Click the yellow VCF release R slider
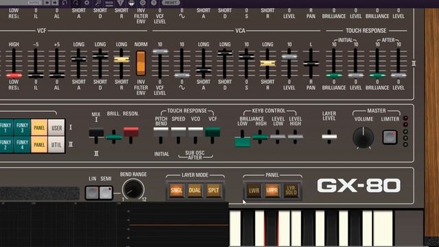This screenshot has height=247, width=439. (x=121, y=60)
